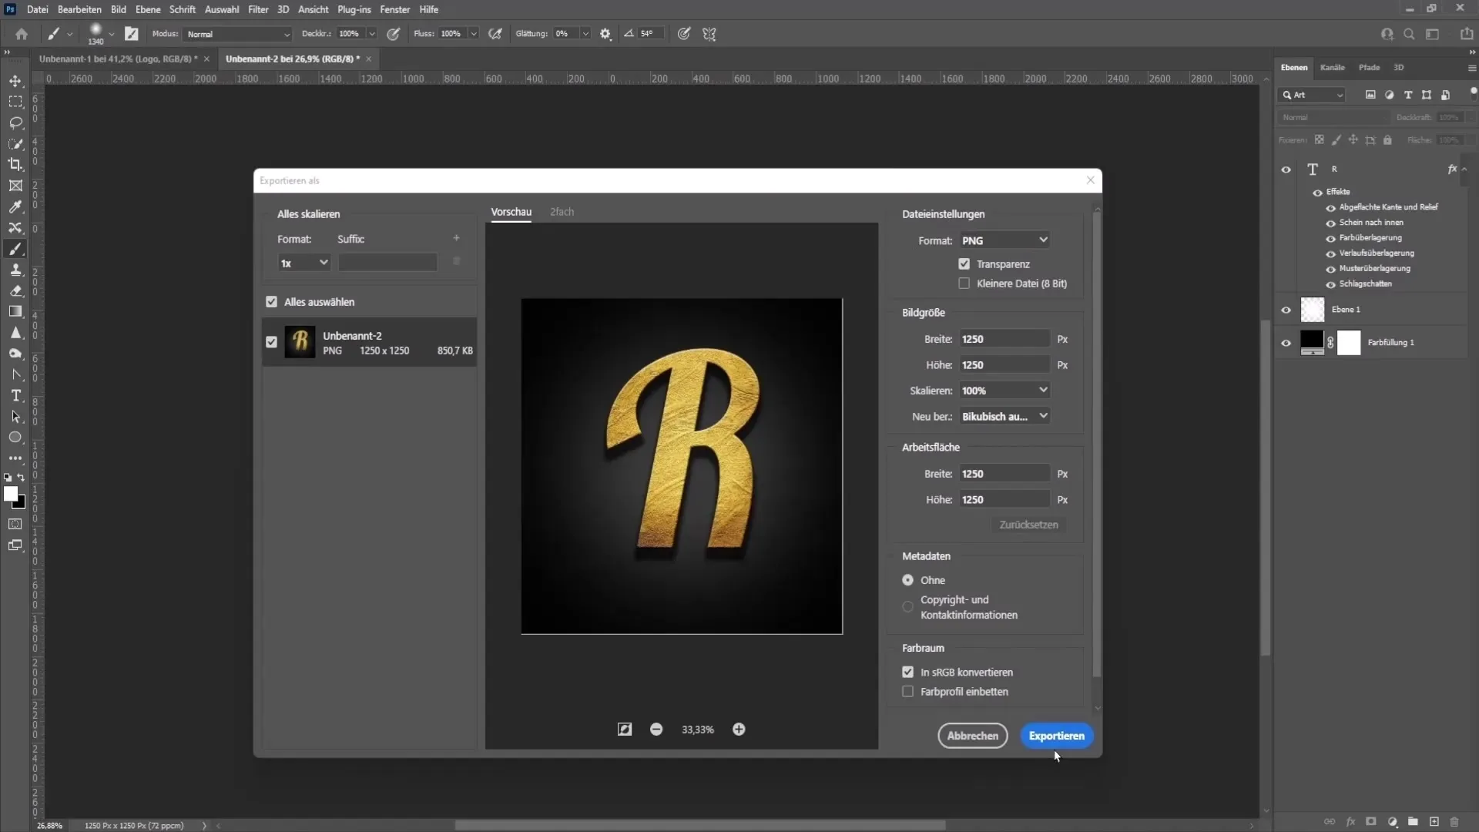Open the Filter menu

[x=258, y=9]
